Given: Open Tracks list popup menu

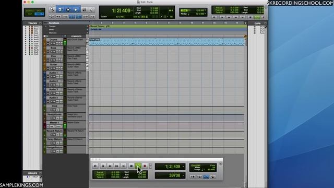Looking at the screenshot, I should click(x=40, y=23).
